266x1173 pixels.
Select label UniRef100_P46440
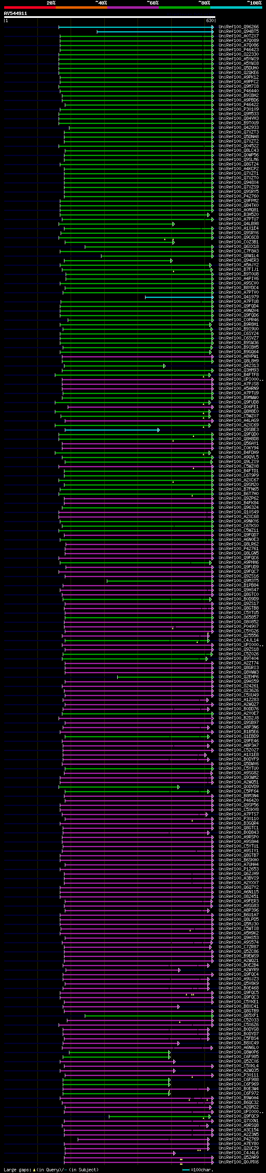click(x=238, y=91)
